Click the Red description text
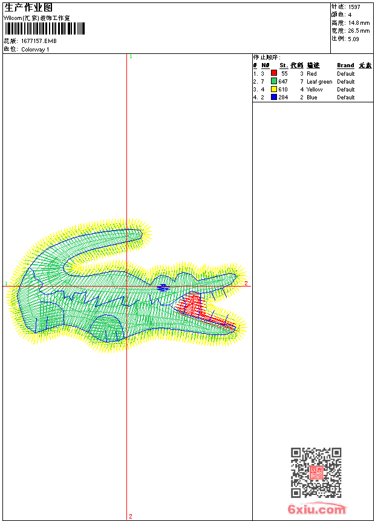This screenshot has width=375, height=521. pyautogui.click(x=311, y=74)
